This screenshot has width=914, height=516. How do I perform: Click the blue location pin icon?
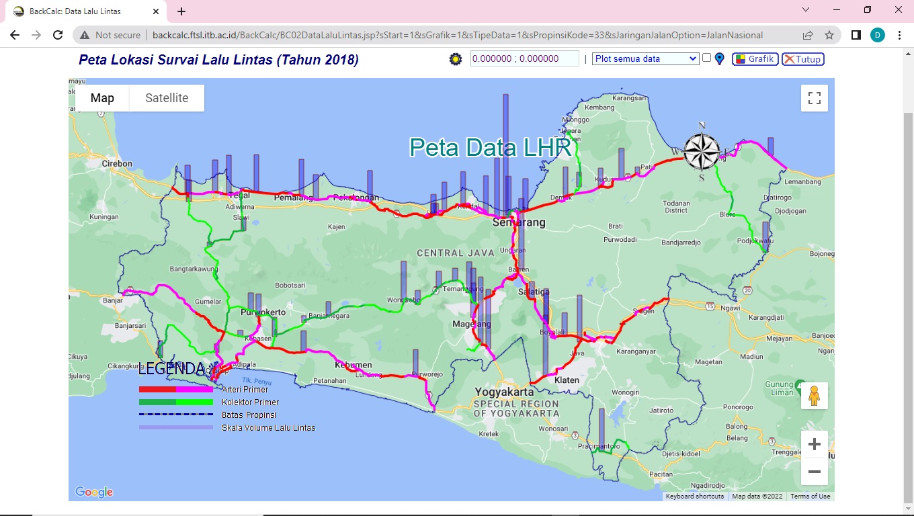[x=720, y=59]
